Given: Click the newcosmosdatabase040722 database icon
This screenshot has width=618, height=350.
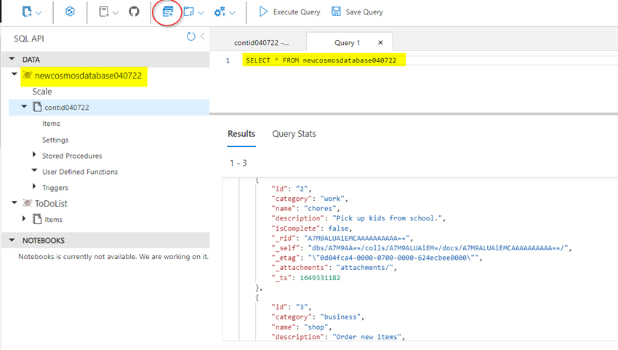Looking at the screenshot, I should (27, 75).
